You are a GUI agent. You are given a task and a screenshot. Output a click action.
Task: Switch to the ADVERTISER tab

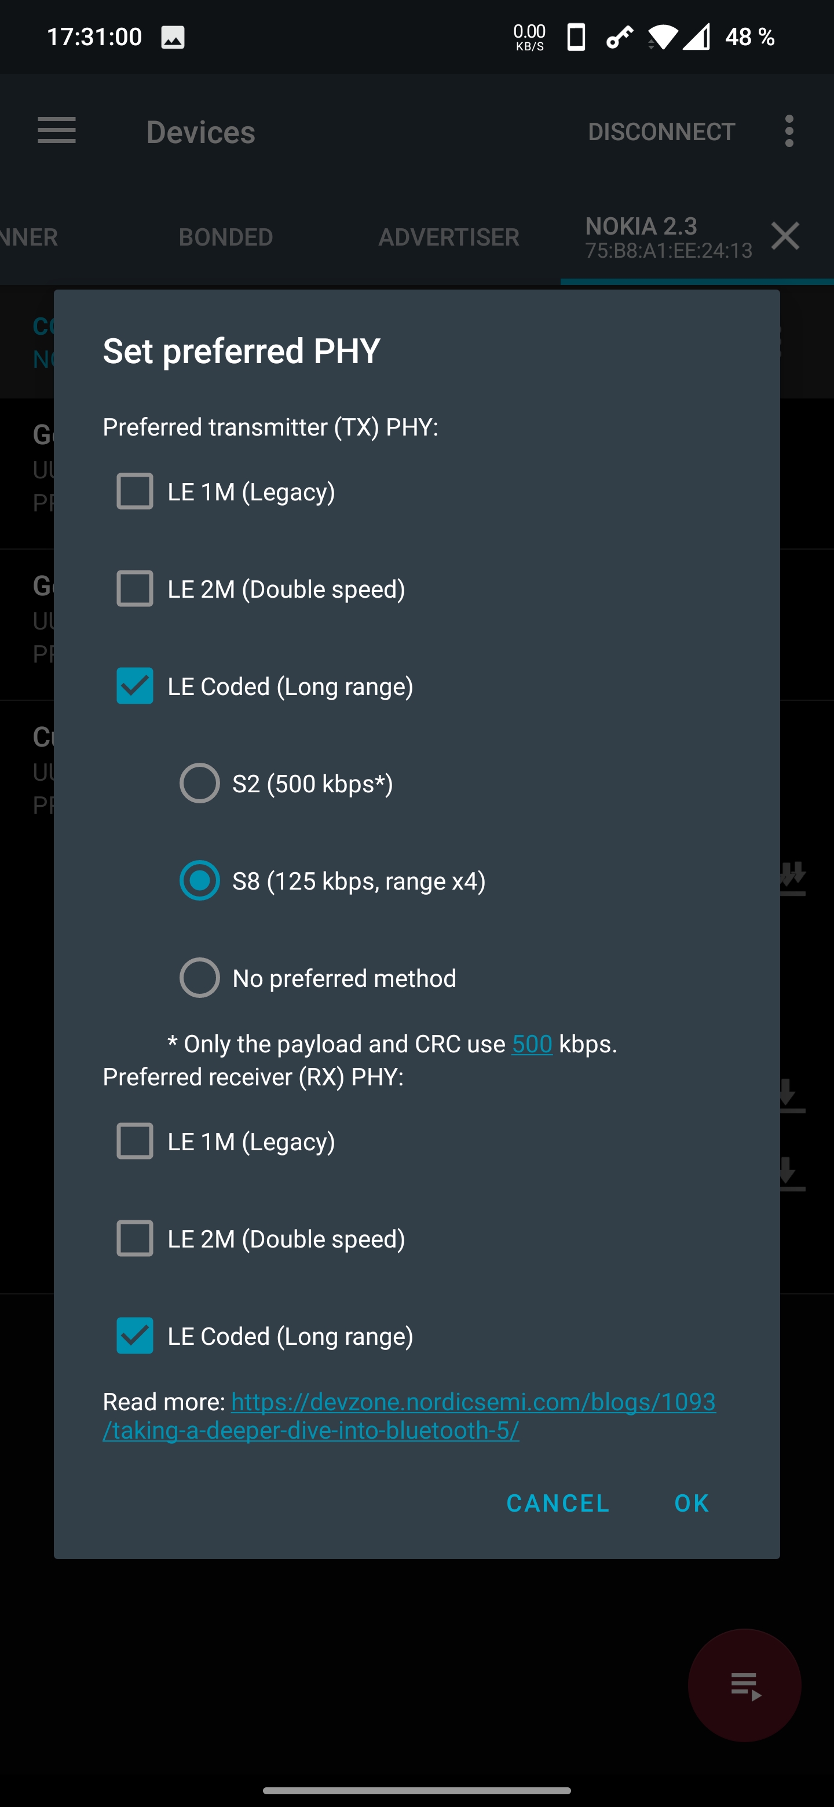448,236
